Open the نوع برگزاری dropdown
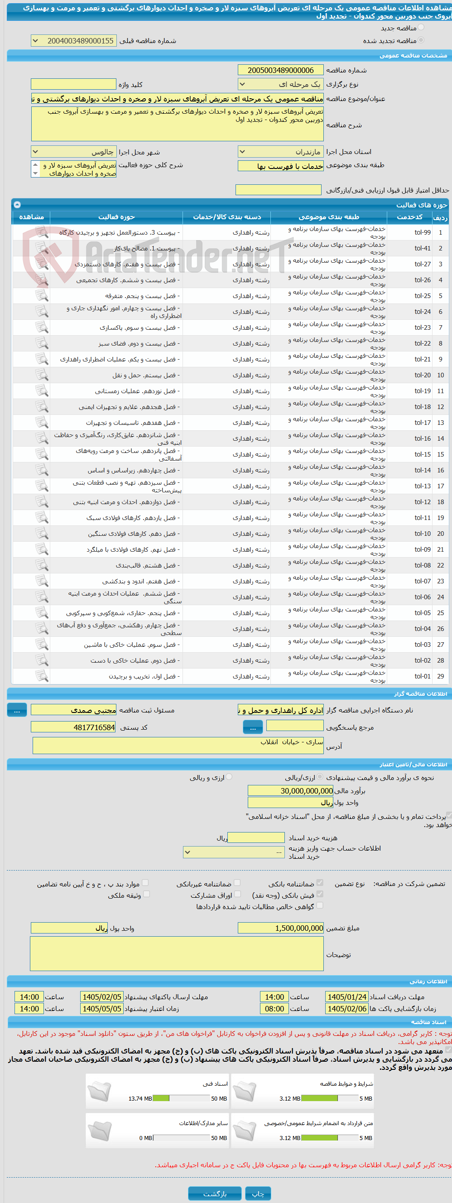This screenshot has width=452, height=1203. click(281, 84)
